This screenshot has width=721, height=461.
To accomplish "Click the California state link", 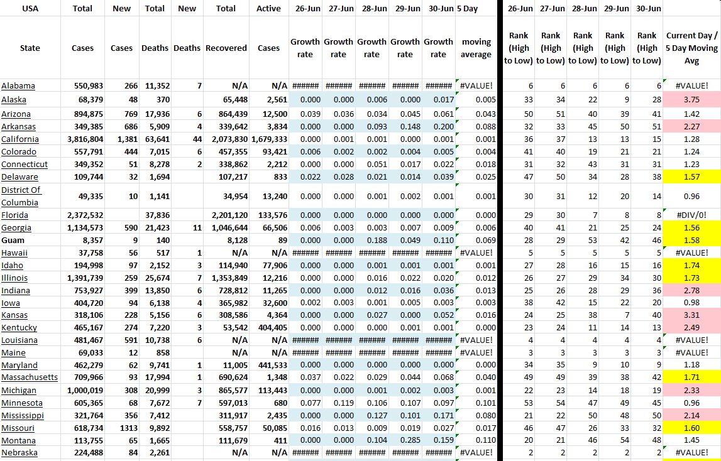I will (20, 139).
